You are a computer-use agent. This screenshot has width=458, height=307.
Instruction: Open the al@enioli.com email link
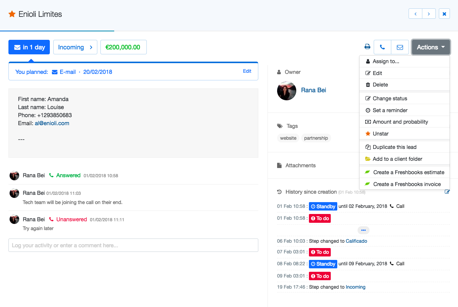tap(52, 123)
